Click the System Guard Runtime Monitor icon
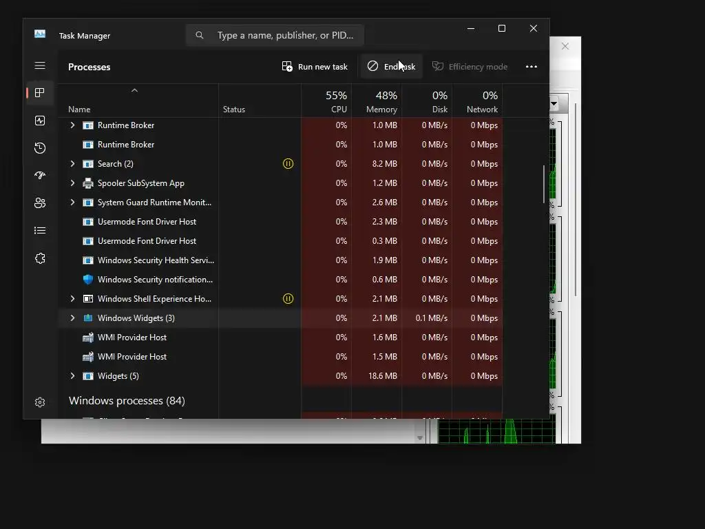This screenshot has width=705, height=529. click(x=88, y=203)
